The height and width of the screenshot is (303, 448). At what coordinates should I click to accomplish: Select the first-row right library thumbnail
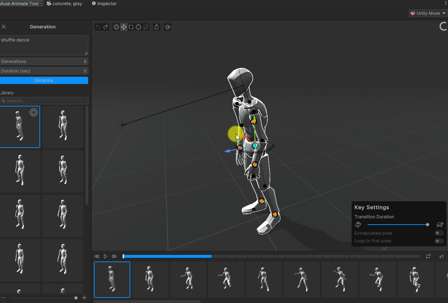(x=63, y=127)
